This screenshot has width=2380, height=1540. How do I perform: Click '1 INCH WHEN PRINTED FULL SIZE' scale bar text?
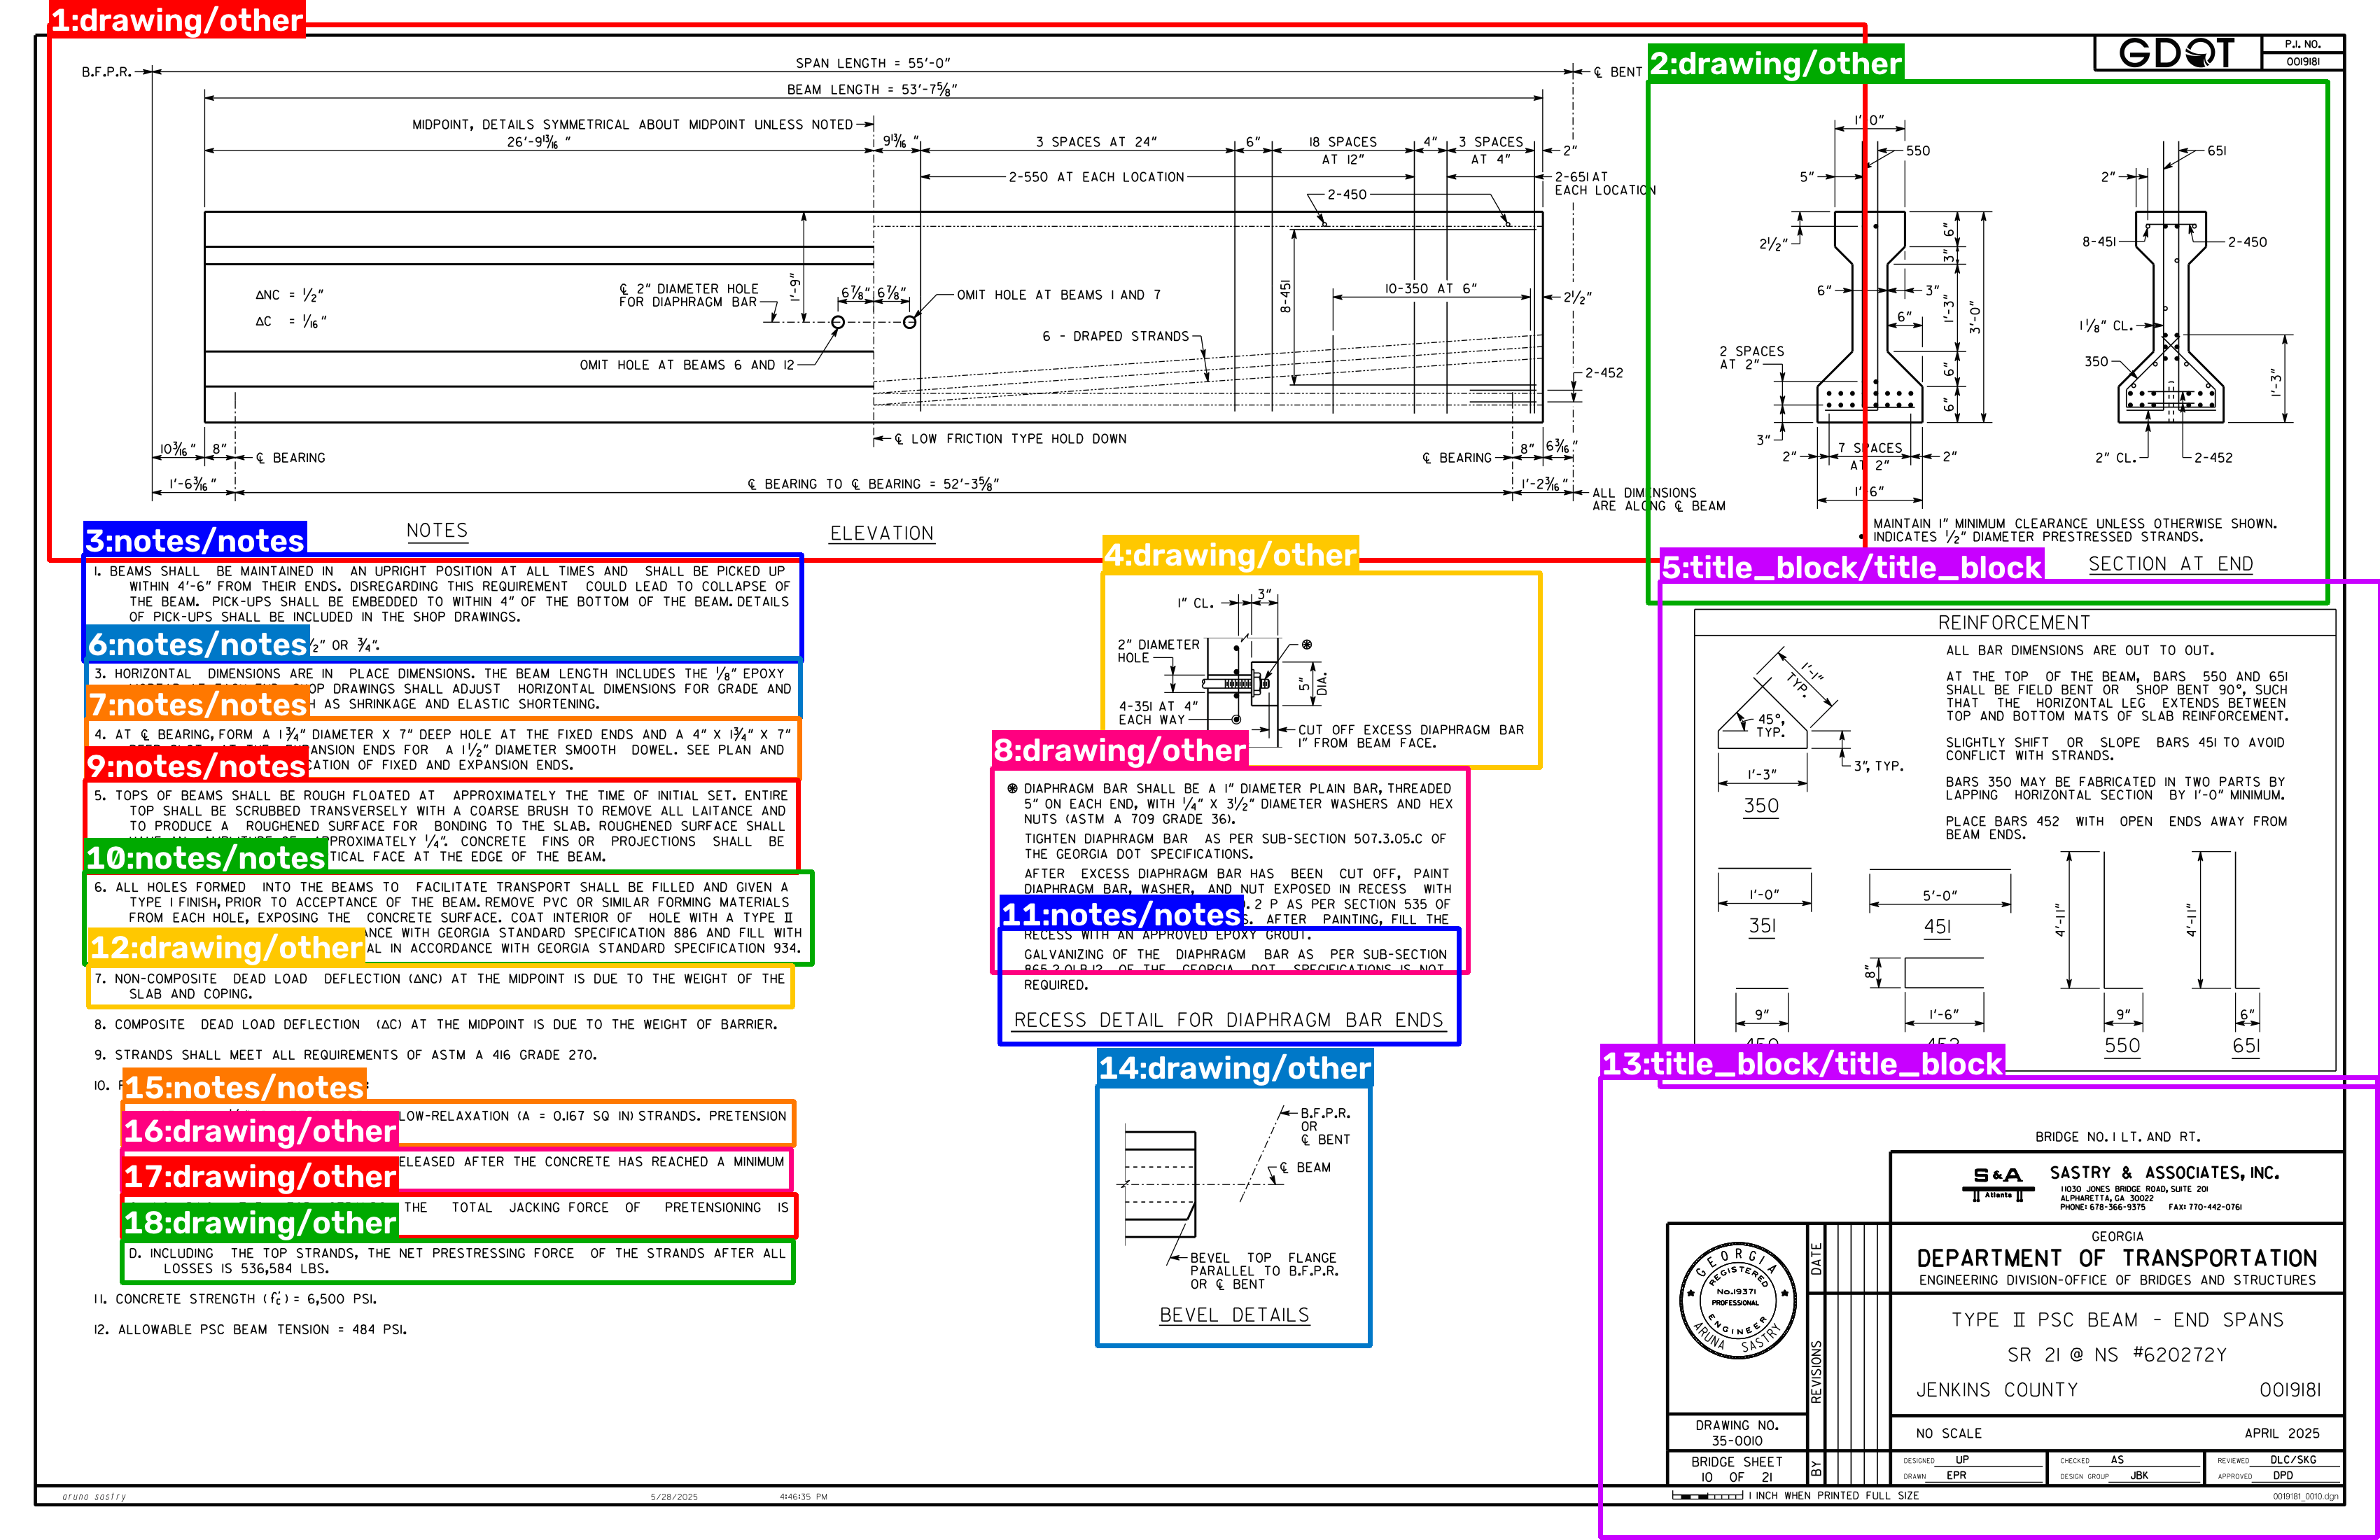pyautogui.click(x=1833, y=1496)
